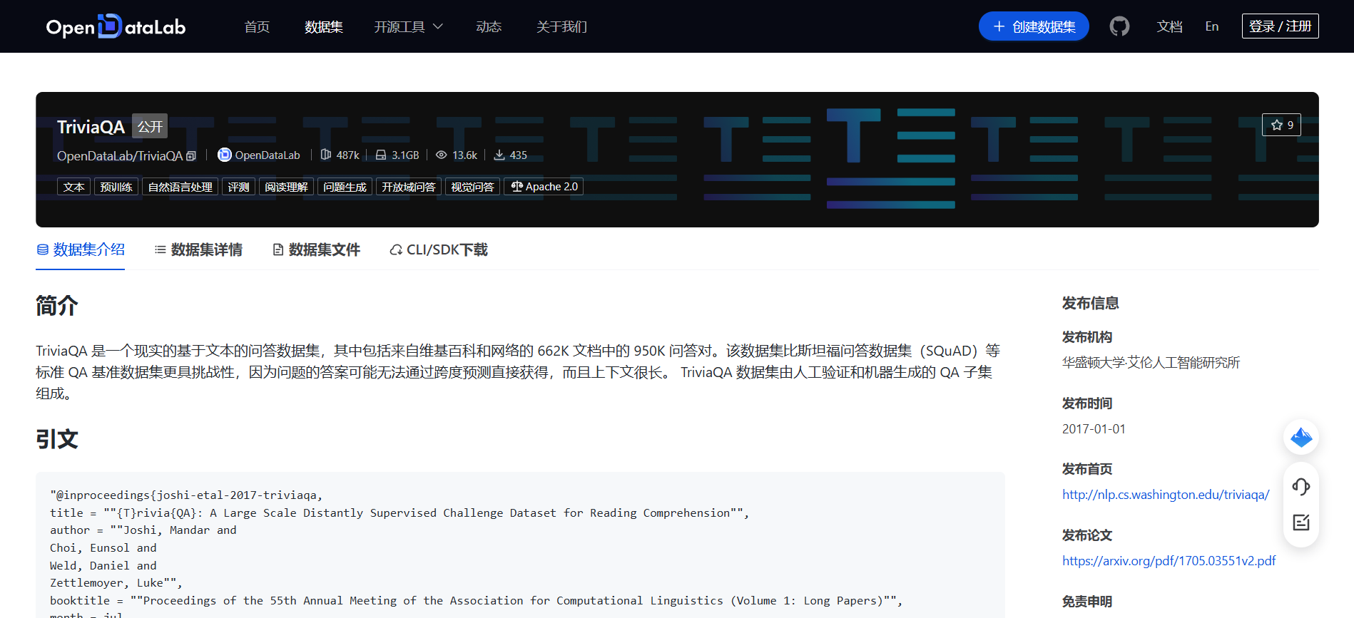Click the 引文 section heading
The image size is (1354, 618).
tap(57, 439)
